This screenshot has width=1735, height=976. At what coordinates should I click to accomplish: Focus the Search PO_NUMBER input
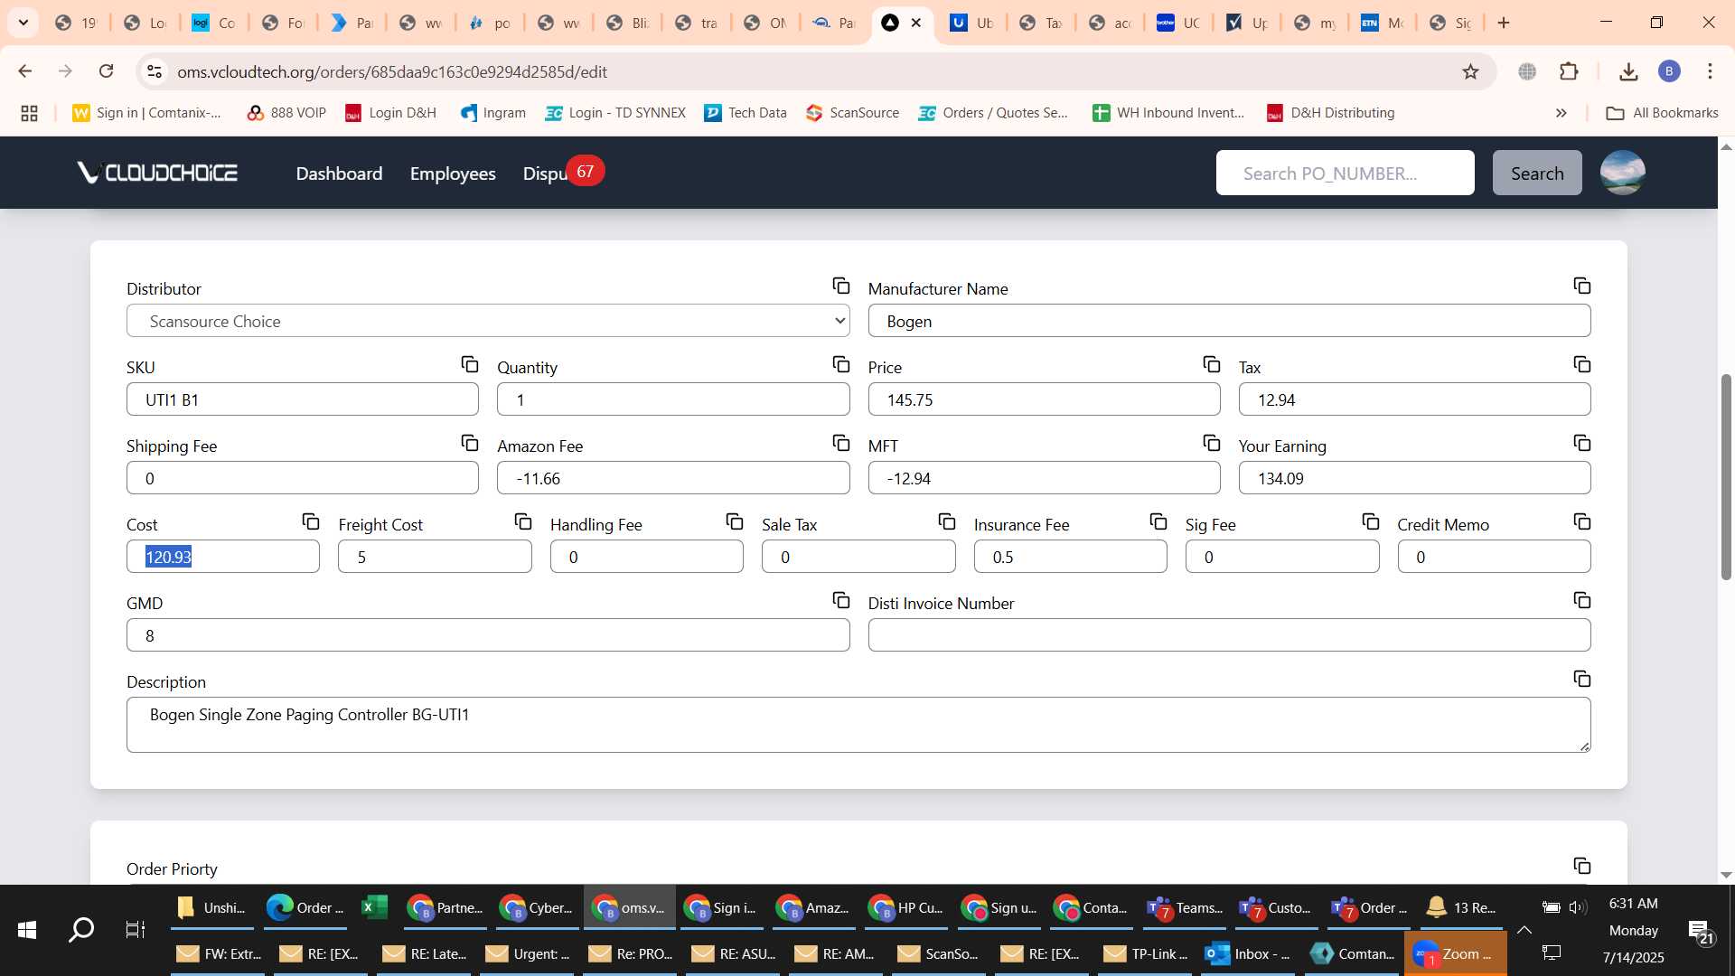click(1345, 173)
